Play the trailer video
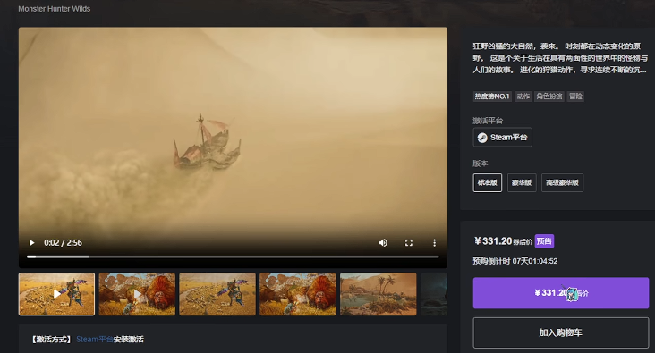 pyautogui.click(x=31, y=243)
